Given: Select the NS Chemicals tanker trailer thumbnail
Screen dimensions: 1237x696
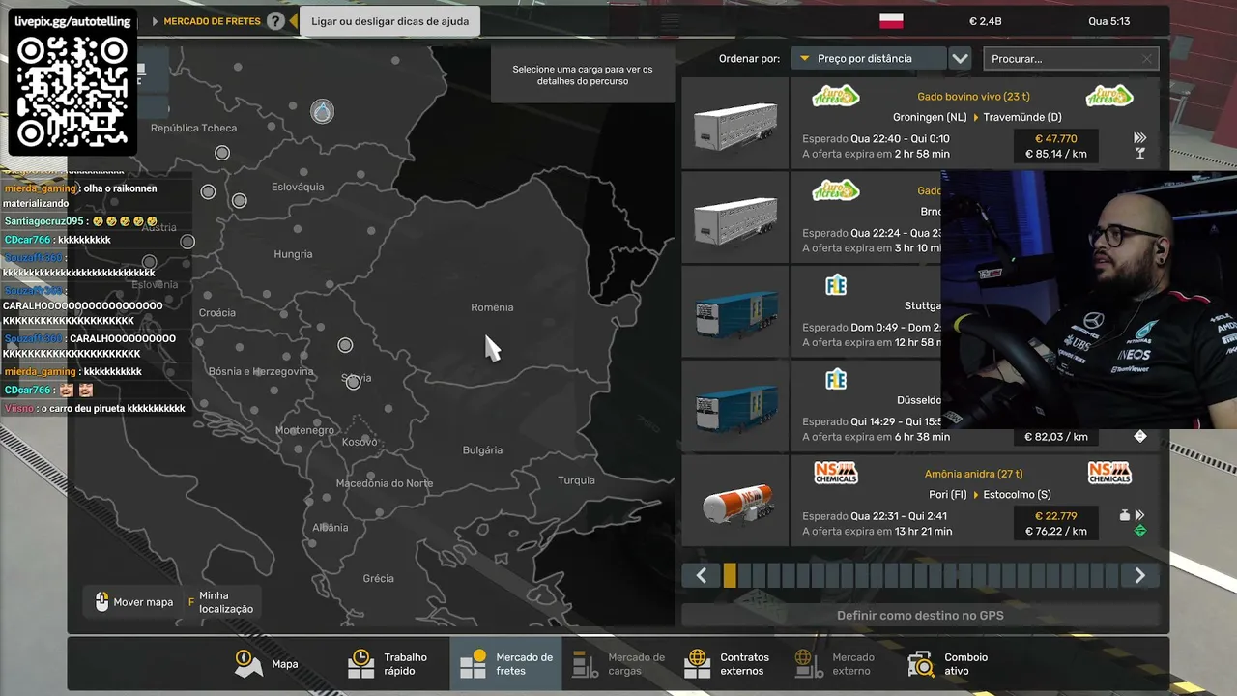Looking at the screenshot, I should [735, 502].
